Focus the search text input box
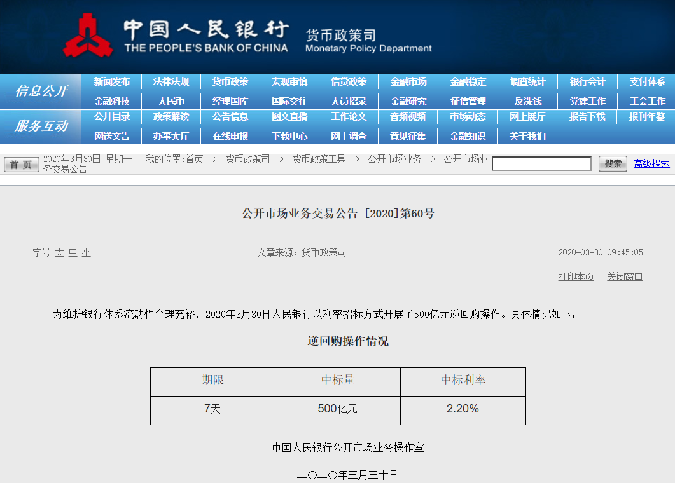 pyautogui.click(x=541, y=164)
